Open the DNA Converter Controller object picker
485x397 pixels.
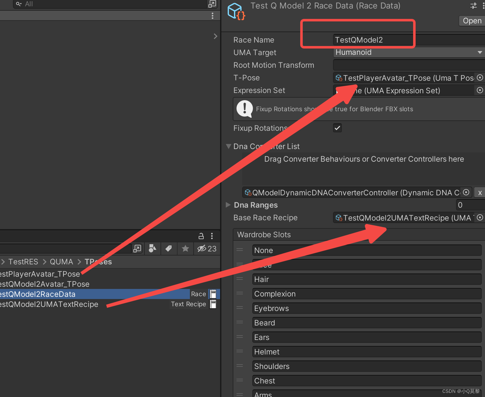click(x=466, y=192)
